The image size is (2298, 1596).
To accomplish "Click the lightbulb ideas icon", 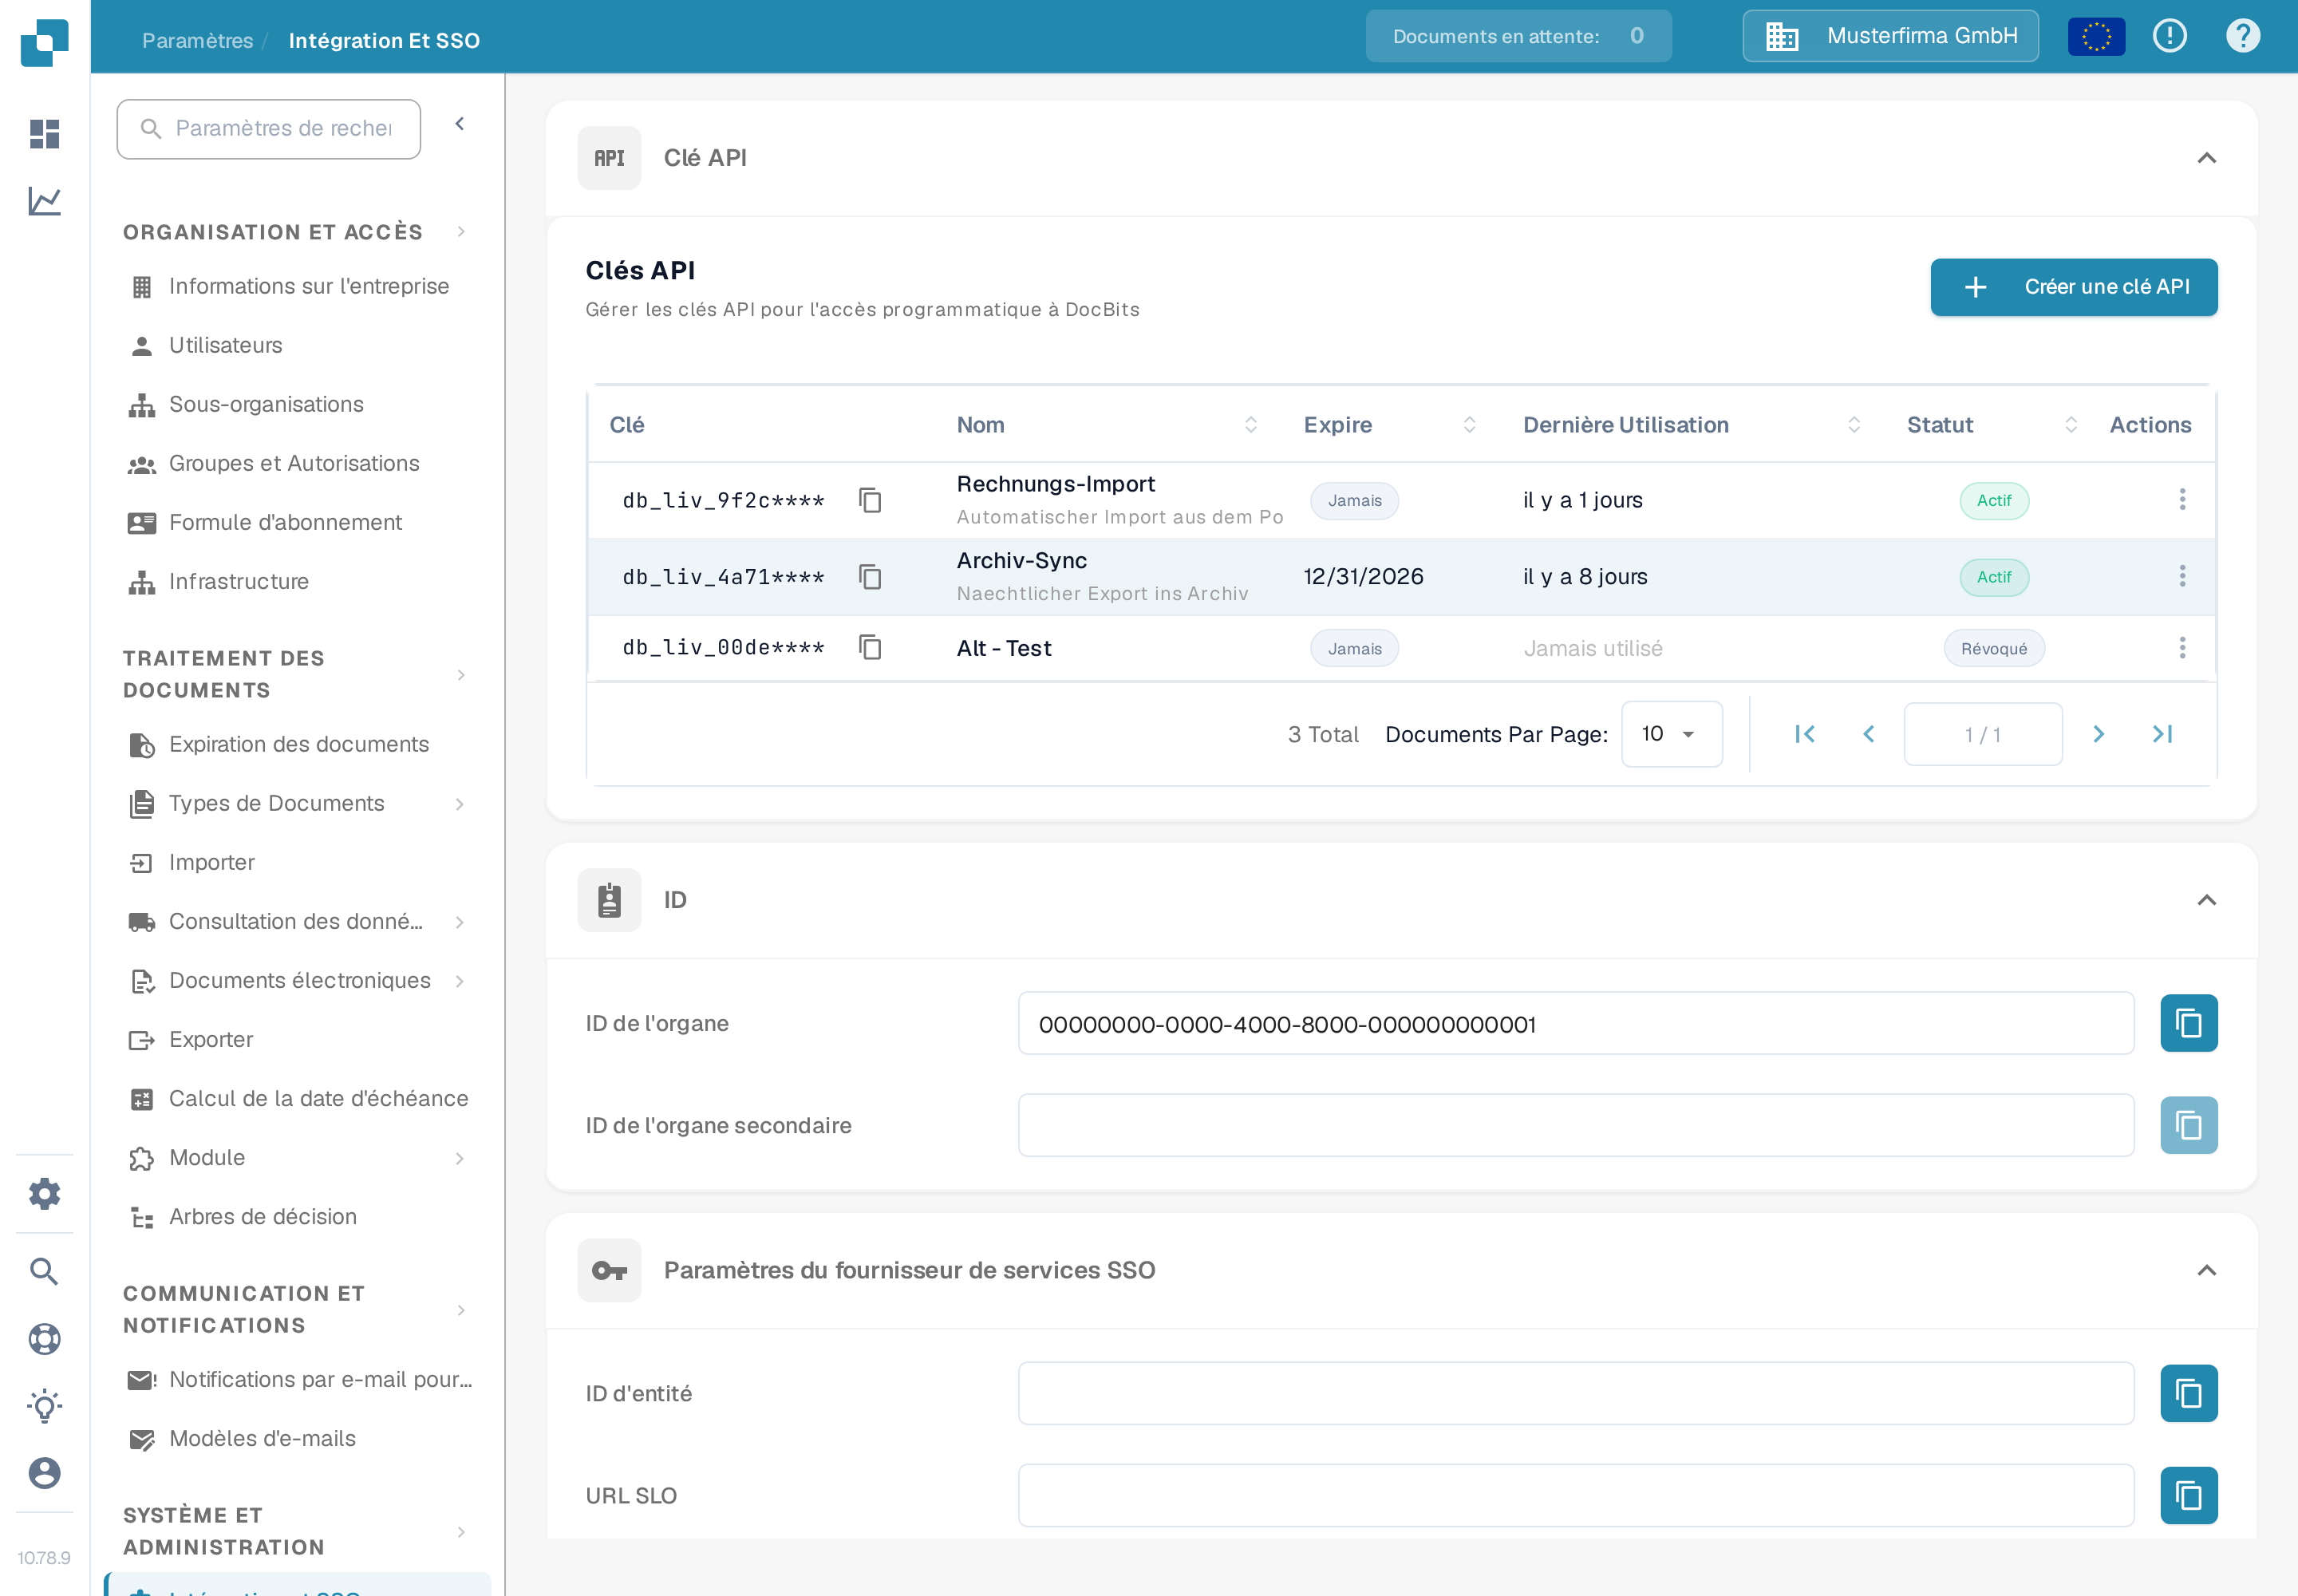I will (44, 1406).
